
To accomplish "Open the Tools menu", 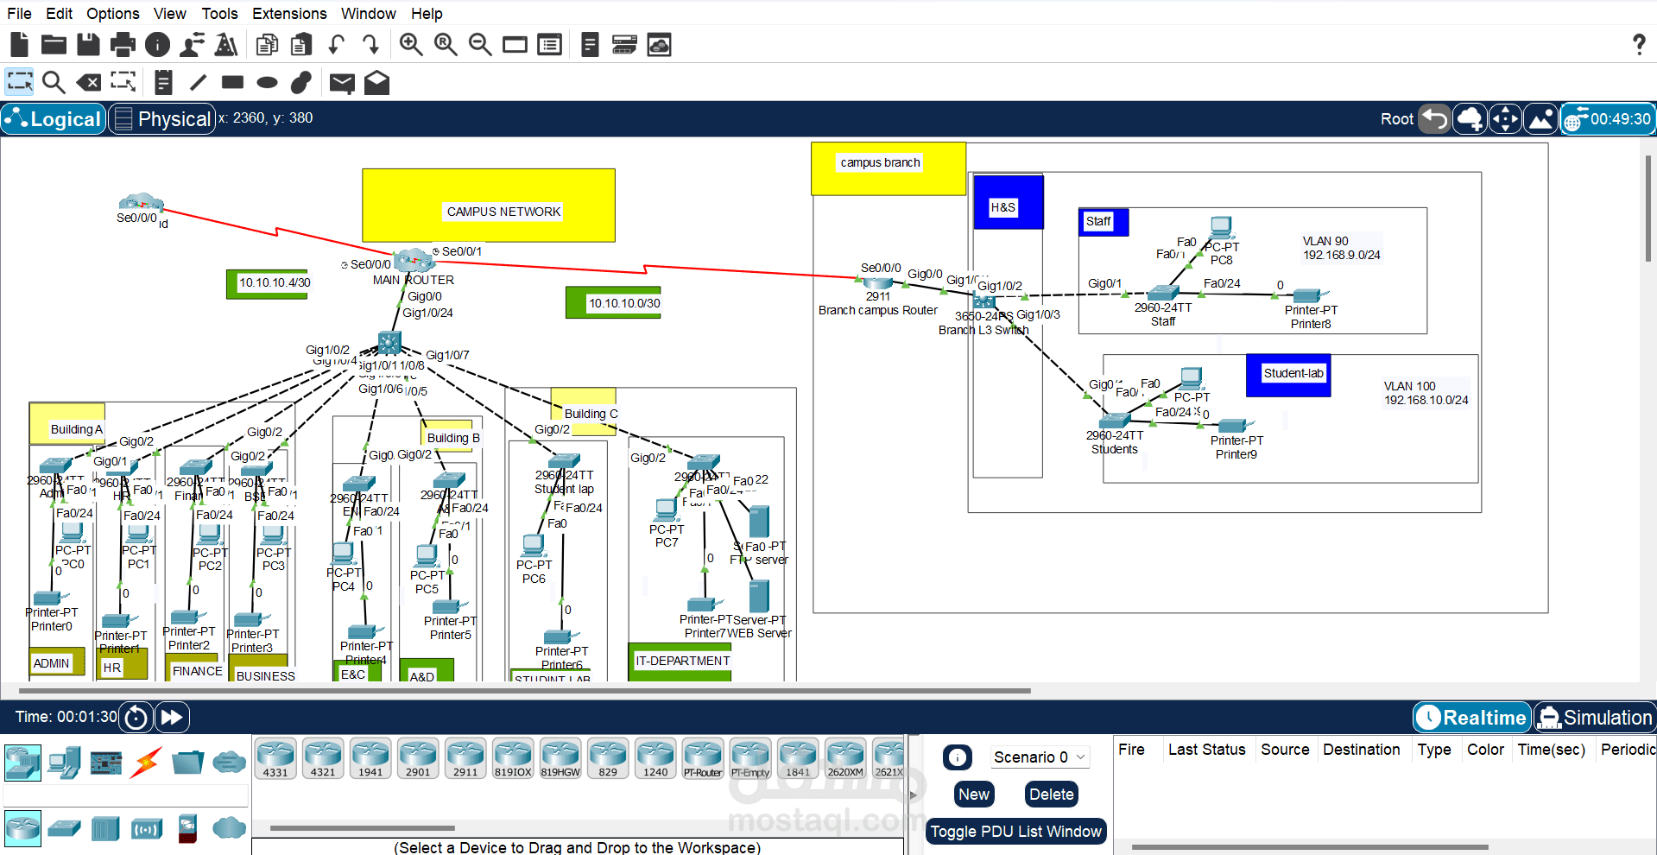I will coord(220,14).
